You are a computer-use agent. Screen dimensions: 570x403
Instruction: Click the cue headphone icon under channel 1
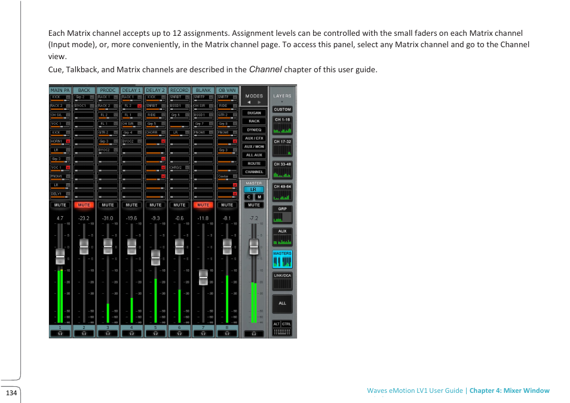(x=60, y=333)
